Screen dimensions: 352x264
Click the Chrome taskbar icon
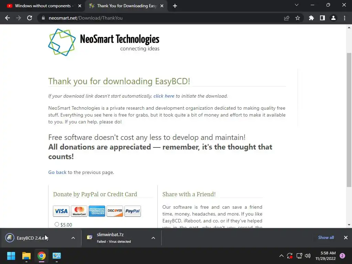pyautogui.click(x=42, y=256)
